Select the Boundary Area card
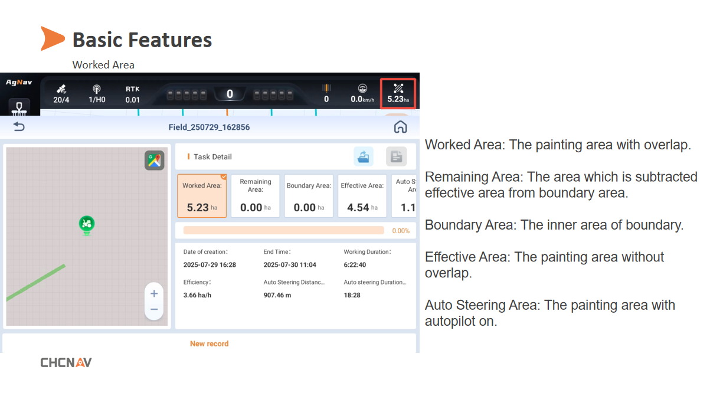This screenshot has width=710, height=396. pos(309,196)
